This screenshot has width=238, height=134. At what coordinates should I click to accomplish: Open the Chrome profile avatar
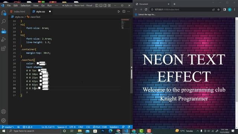pyautogui.click(x=230, y=9)
